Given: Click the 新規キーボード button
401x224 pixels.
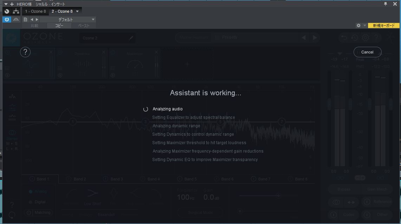Looking at the screenshot, I should (384, 25).
